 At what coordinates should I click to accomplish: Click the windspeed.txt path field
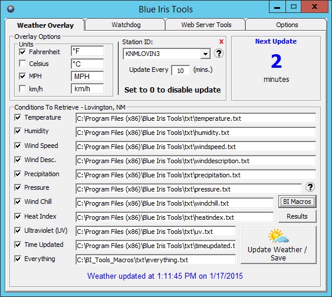pyautogui.click(x=196, y=147)
